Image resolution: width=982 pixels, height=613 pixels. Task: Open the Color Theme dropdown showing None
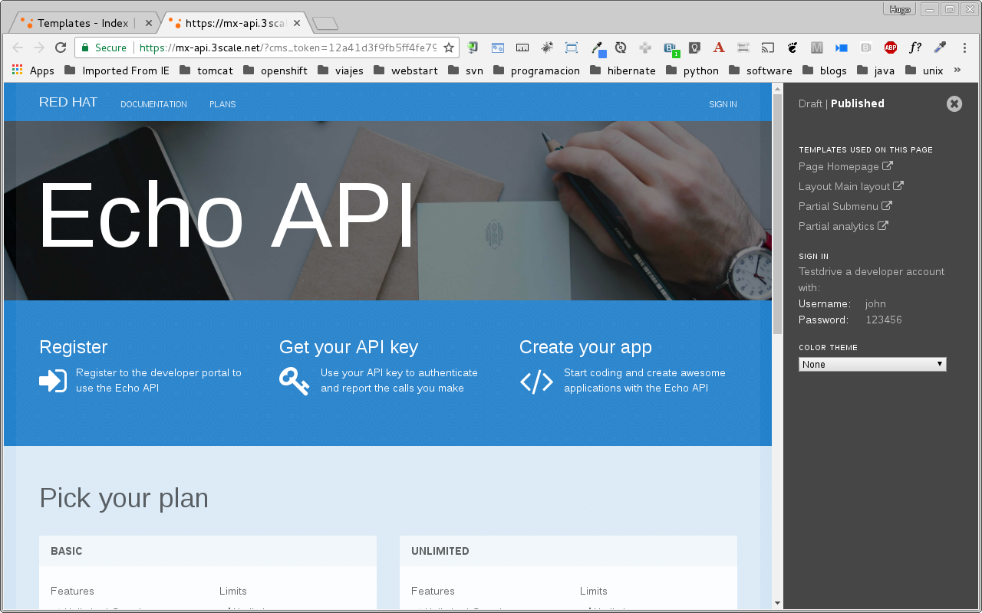click(872, 364)
